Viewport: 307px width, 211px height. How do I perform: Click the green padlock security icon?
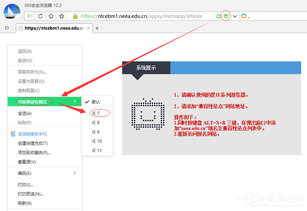point(75,16)
